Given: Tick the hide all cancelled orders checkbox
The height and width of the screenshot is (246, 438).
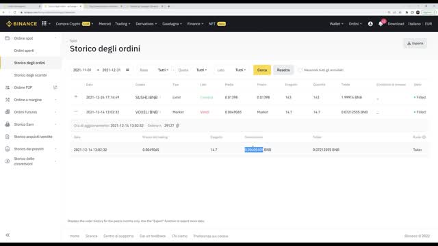Looking at the screenshot, I should pos(300,70).
